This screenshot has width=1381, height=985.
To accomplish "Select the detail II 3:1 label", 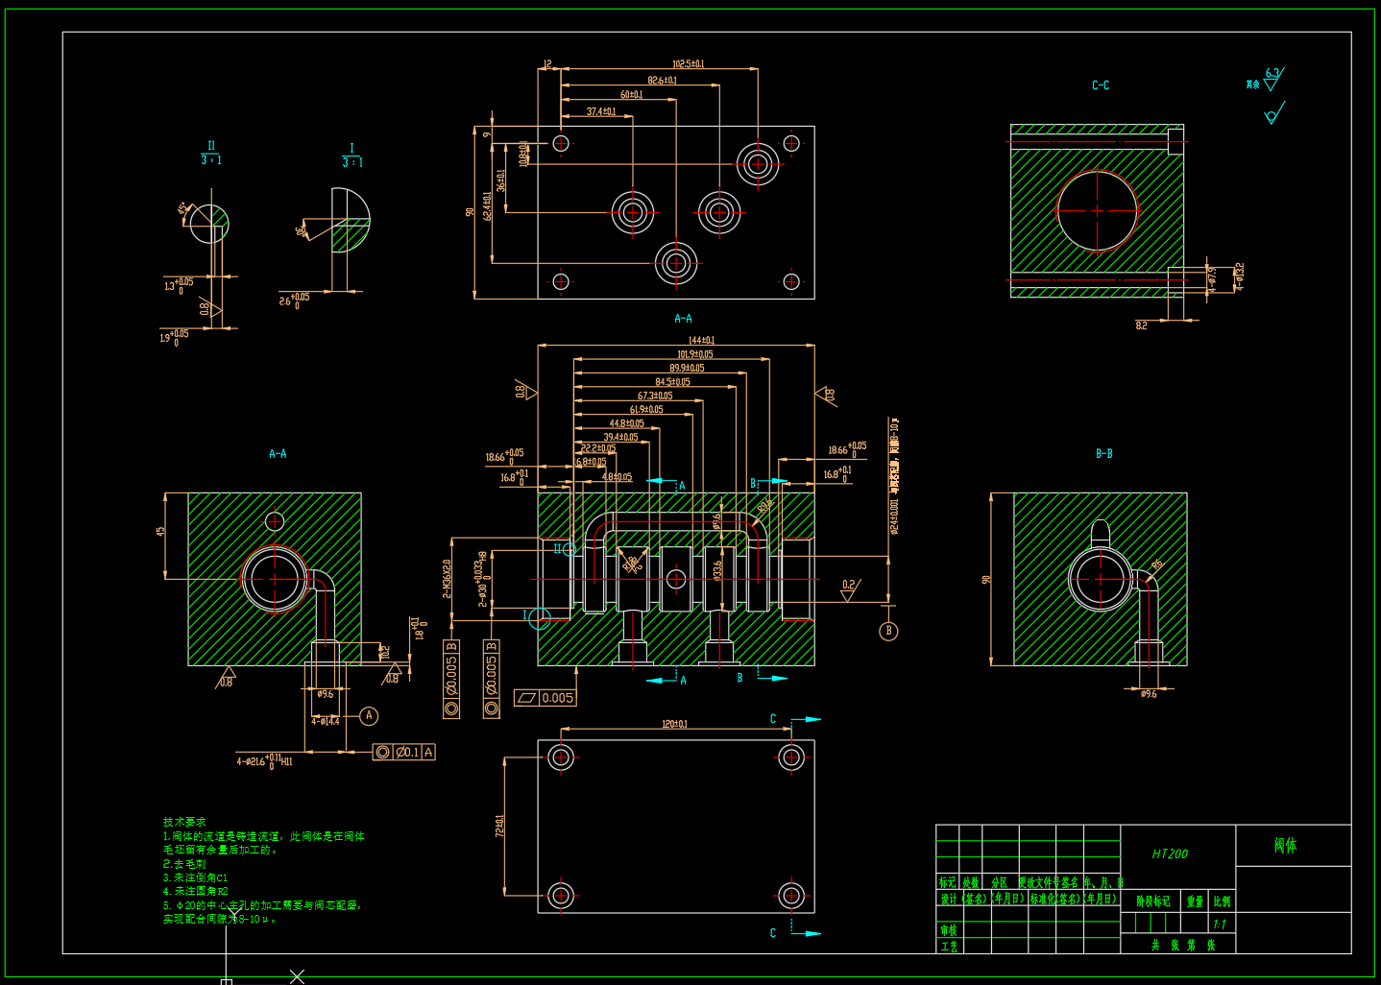I will tap(211, 154).
